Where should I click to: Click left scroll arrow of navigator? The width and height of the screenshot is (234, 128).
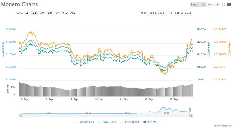pyautogui.click(x=20, y=116)
